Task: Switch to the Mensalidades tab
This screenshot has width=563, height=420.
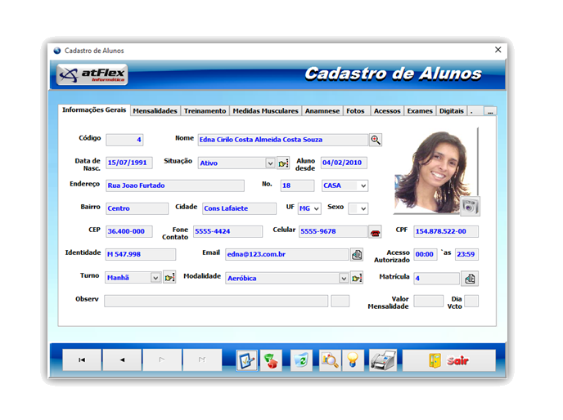Action: pyautogui.click(x=155, y=110)
